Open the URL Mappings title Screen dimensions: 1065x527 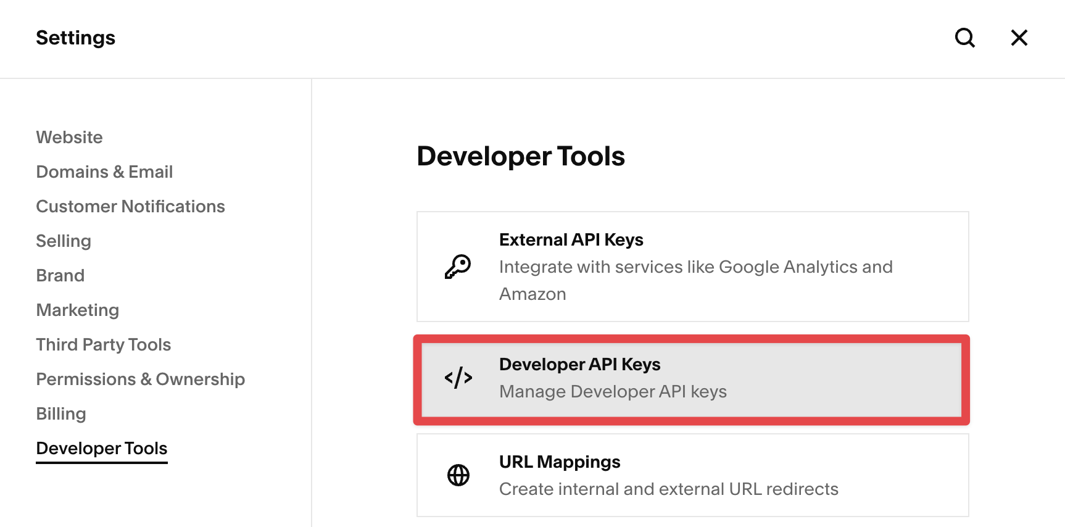click(x=559, y=462)
